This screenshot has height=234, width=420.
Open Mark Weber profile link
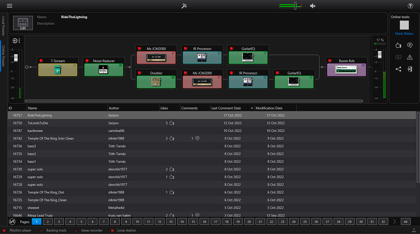(404, 34)
